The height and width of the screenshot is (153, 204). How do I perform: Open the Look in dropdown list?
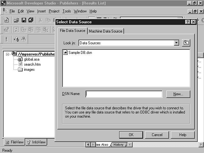(x=176, y=43)
